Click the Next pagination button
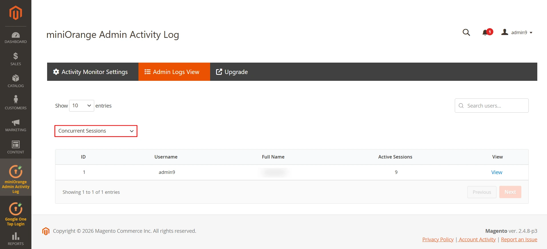The height and width of the screenshot is (249, 547). 510,192
